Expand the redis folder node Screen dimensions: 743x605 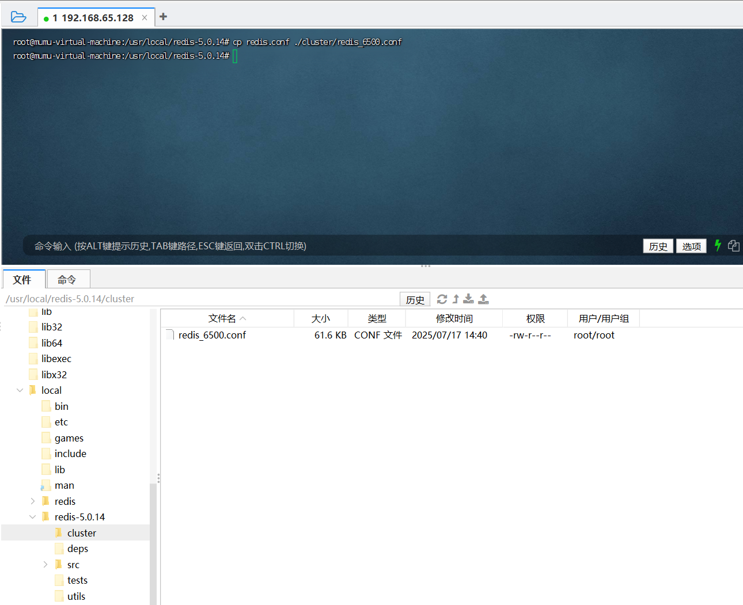[x=32, y=501]
